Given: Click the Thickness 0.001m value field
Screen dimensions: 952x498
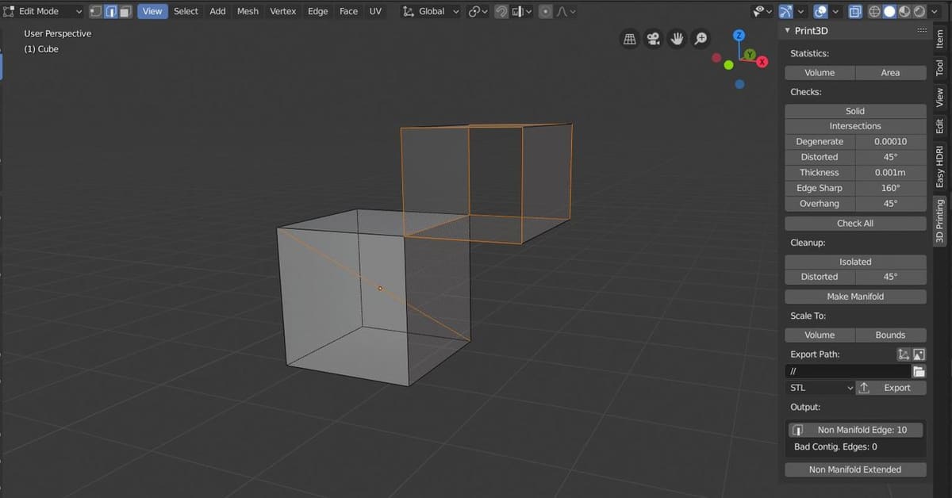Looking at the screenshot, I should tap(890, 172).
